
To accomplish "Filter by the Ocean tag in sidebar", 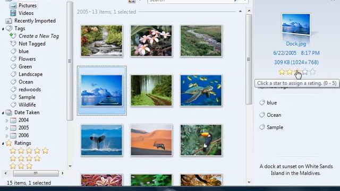I will 26,82.
